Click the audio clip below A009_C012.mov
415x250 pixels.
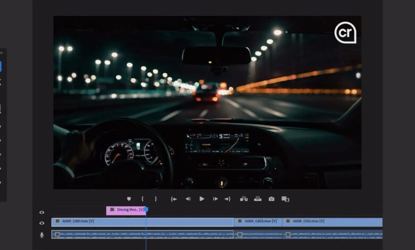click(333, 235)
